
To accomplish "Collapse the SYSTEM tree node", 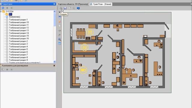I will [1, 11].
